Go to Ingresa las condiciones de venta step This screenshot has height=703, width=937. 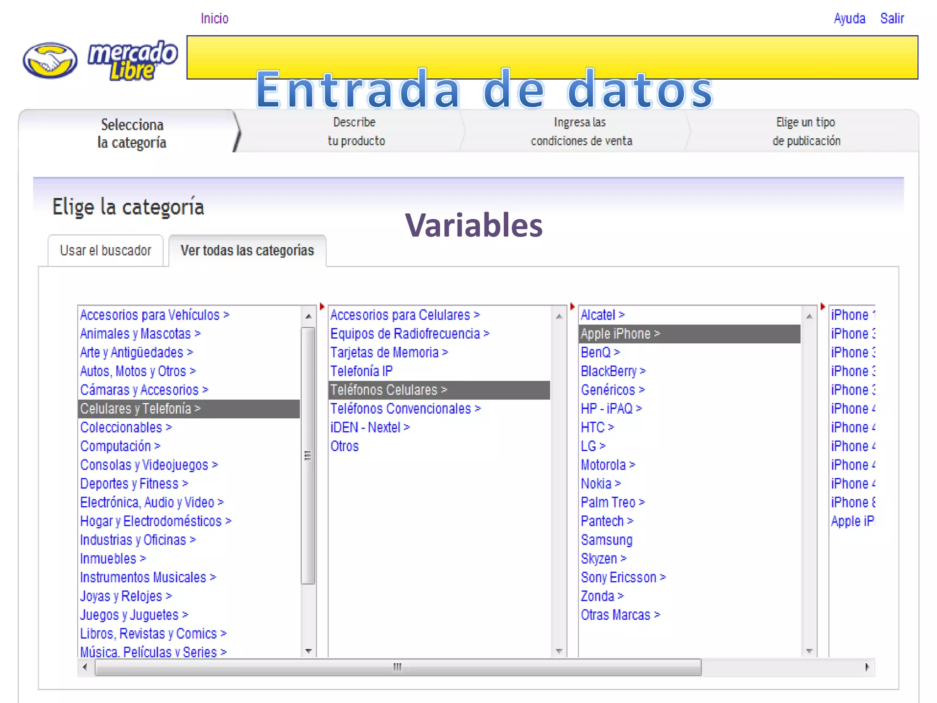coord(581,131)
